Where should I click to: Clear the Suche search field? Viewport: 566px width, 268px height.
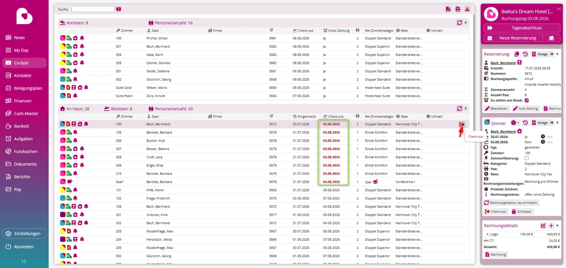[119, 9]
